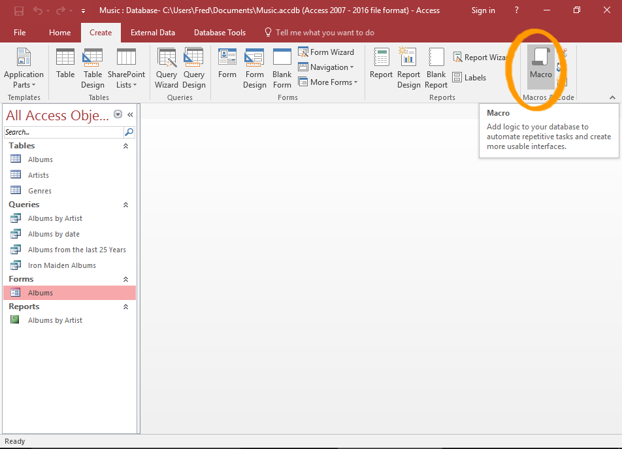Image resolution: width=622 pixels, height=449 pixels.
Task: Open the More Forms dropdown
Action: 328,82
